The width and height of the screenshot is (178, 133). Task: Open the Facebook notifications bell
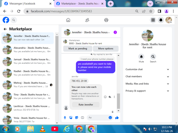click(161, 20)
